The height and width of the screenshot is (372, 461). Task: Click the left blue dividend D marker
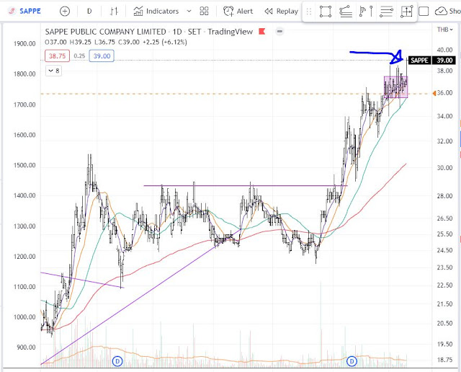tap(117, 360)
